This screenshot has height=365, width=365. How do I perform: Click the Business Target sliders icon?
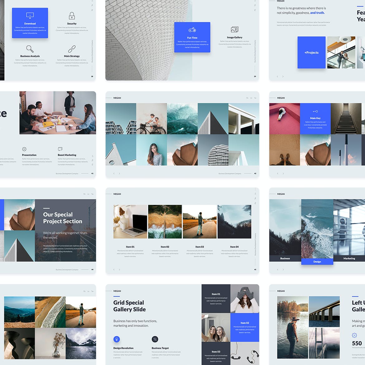155,339
